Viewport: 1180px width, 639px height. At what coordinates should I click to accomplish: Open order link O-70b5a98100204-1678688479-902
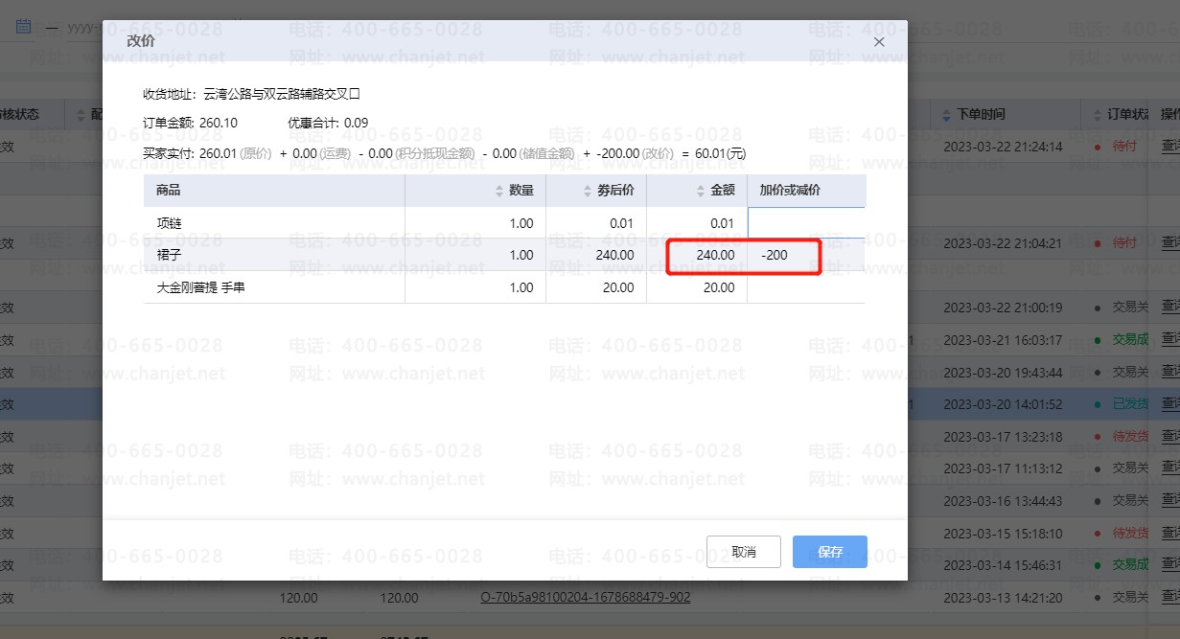pyautogui.click(x=585, y=597)
